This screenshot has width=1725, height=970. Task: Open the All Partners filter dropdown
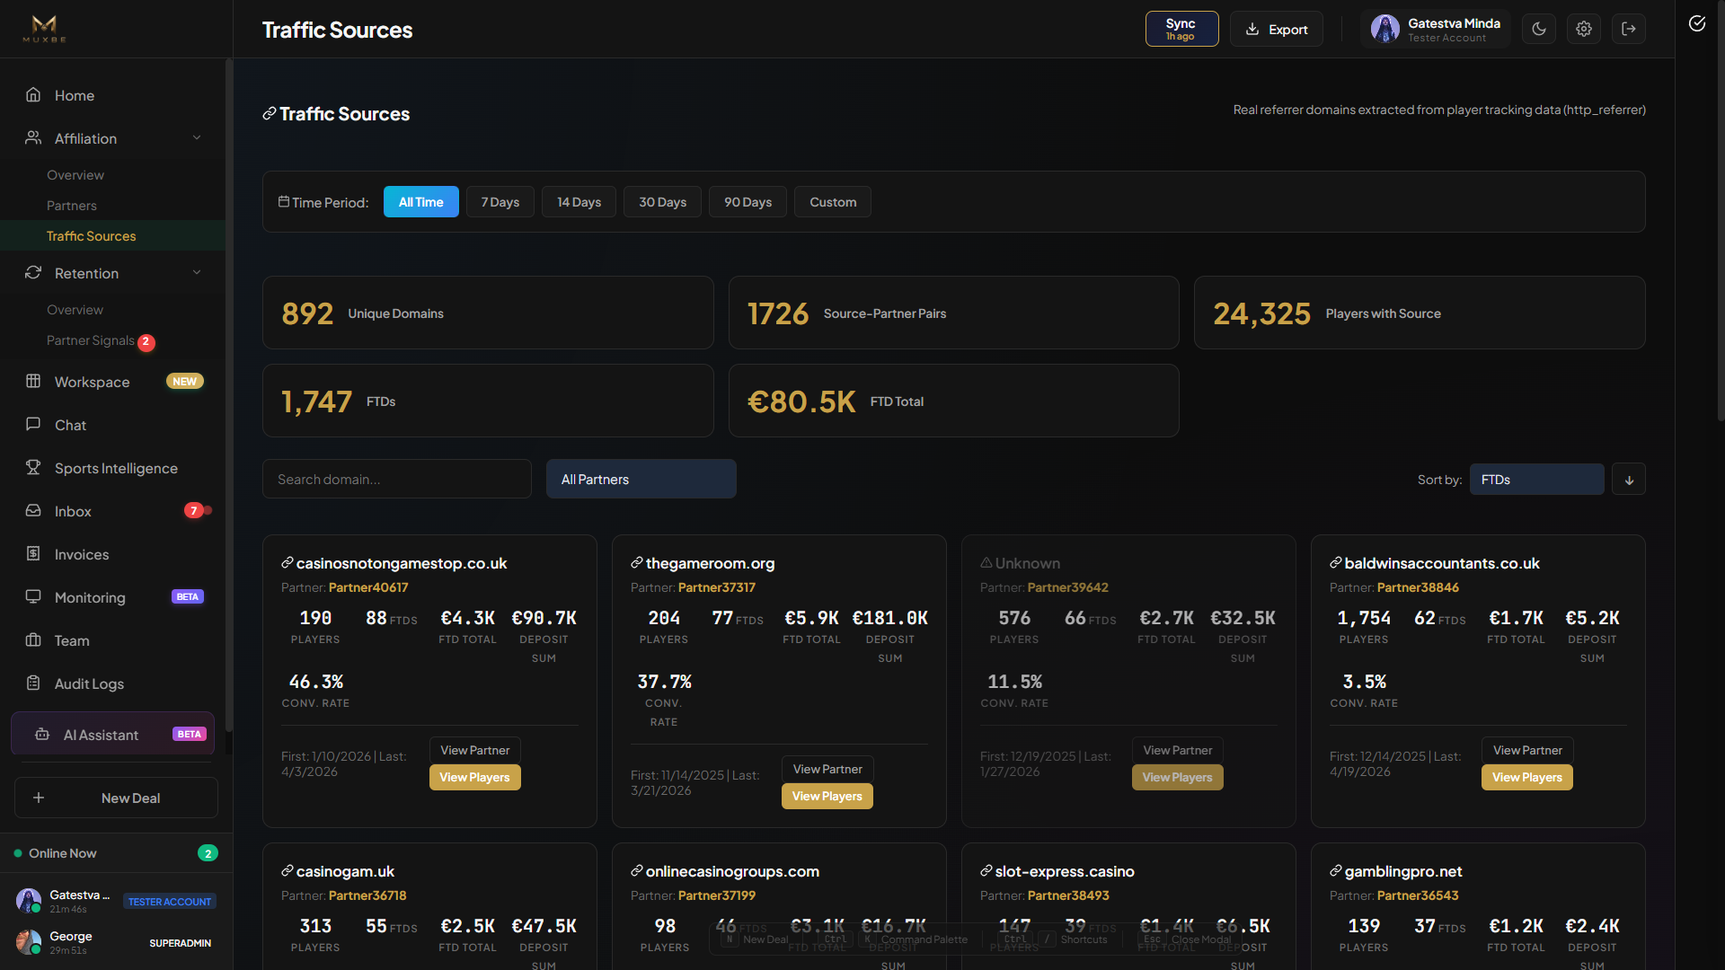(x=641, y=480)
